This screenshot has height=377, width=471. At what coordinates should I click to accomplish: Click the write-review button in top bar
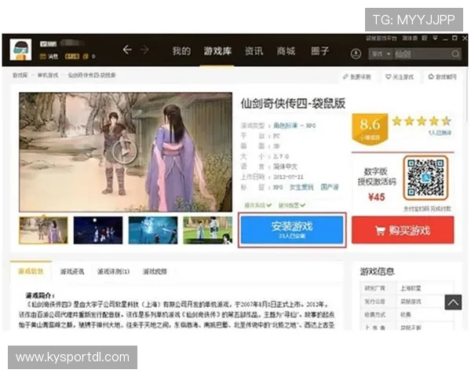[x=357, y=77]
